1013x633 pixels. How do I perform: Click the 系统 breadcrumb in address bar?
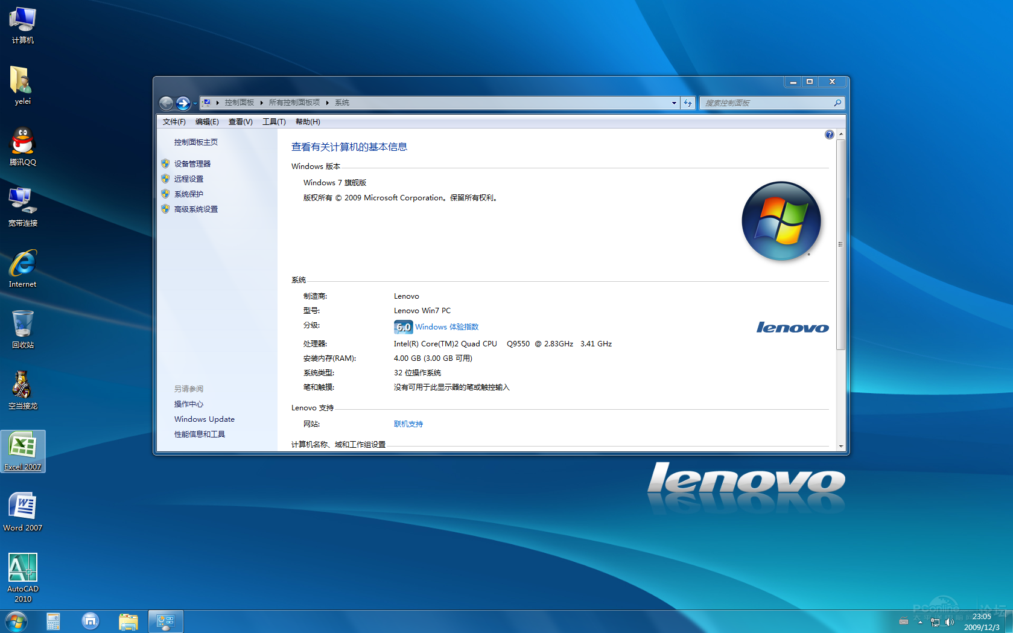[x=342, y=103]
